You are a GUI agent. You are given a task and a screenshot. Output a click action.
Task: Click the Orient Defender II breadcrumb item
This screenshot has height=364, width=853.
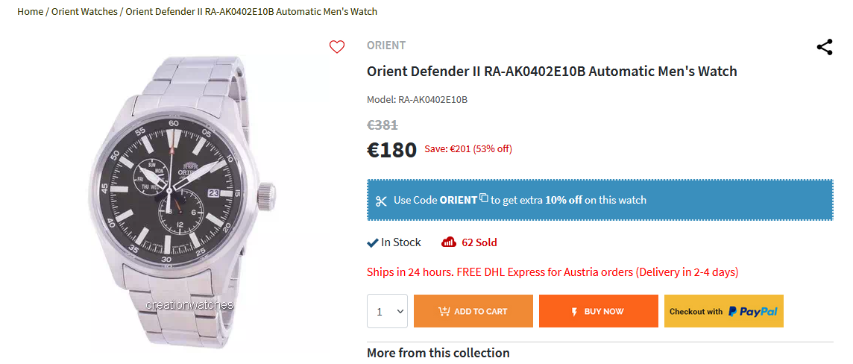tap(251, 11)
